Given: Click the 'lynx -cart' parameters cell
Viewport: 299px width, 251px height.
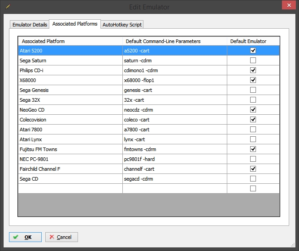Looking at the screenshot, I should pos(175,139).
